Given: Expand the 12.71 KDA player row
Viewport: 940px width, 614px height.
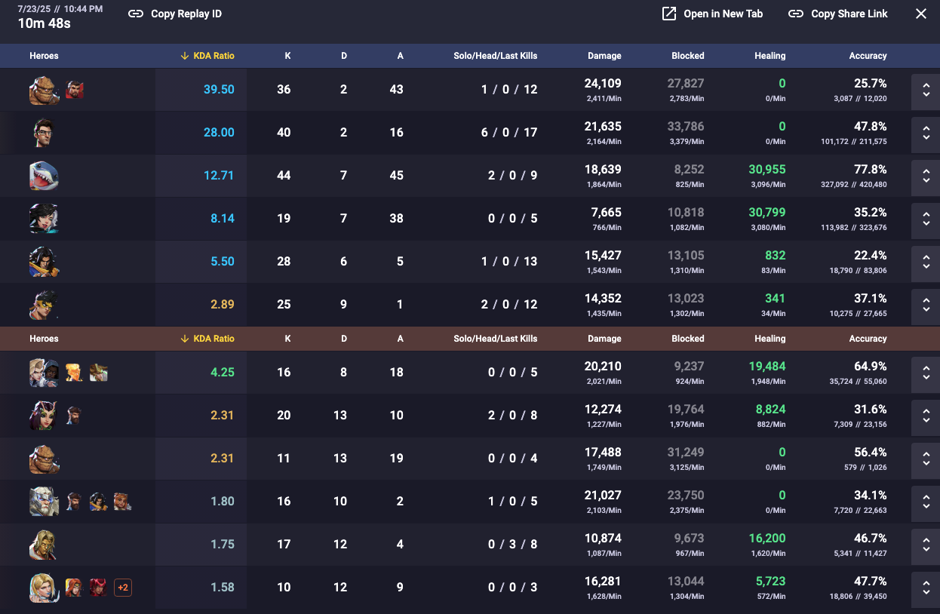Looking at the screenshot, I should (926, 176).
